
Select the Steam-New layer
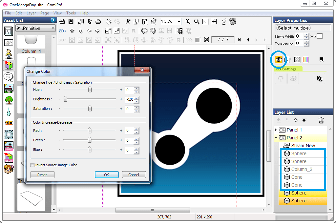coord(303,146)
